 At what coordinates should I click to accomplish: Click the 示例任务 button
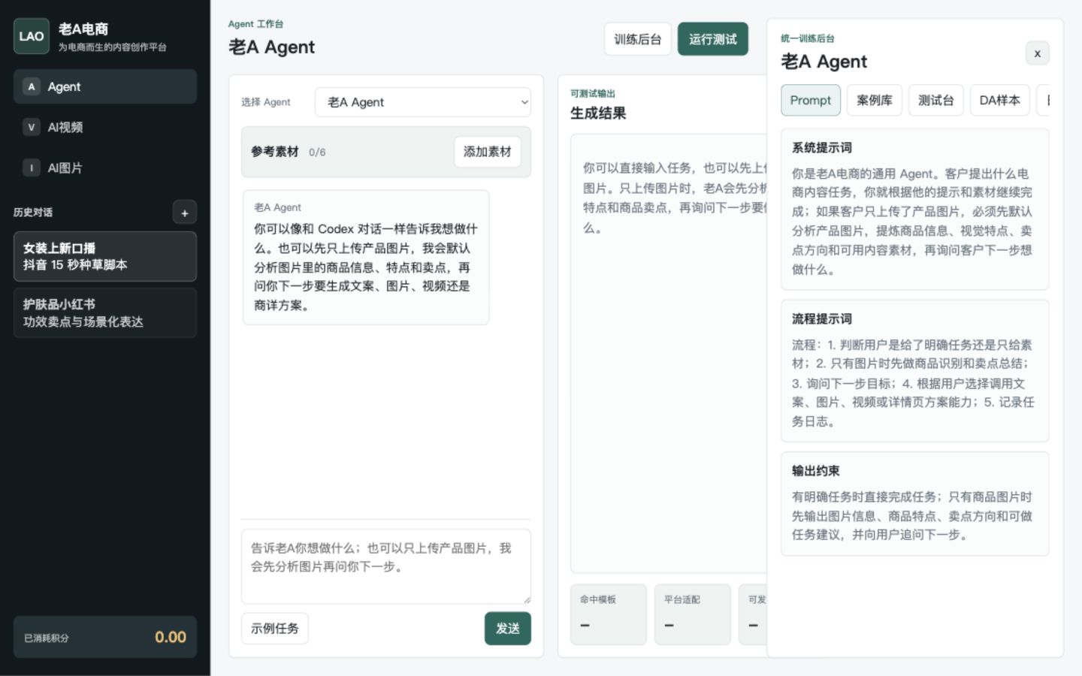pyautogui.click(x=275, y=629)
